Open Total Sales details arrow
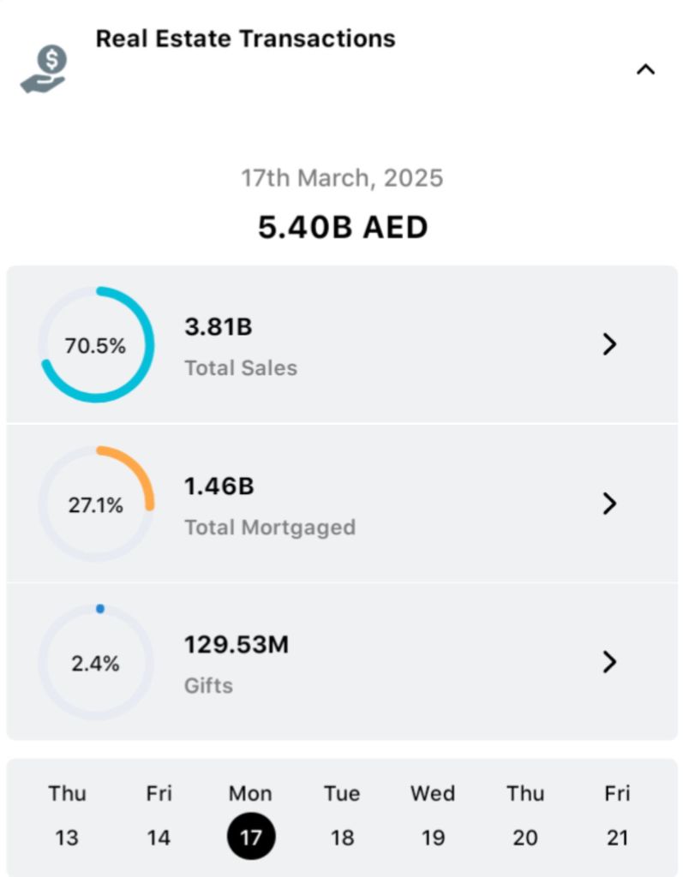Viewport: 683px width, 877px height. [609, 344]
